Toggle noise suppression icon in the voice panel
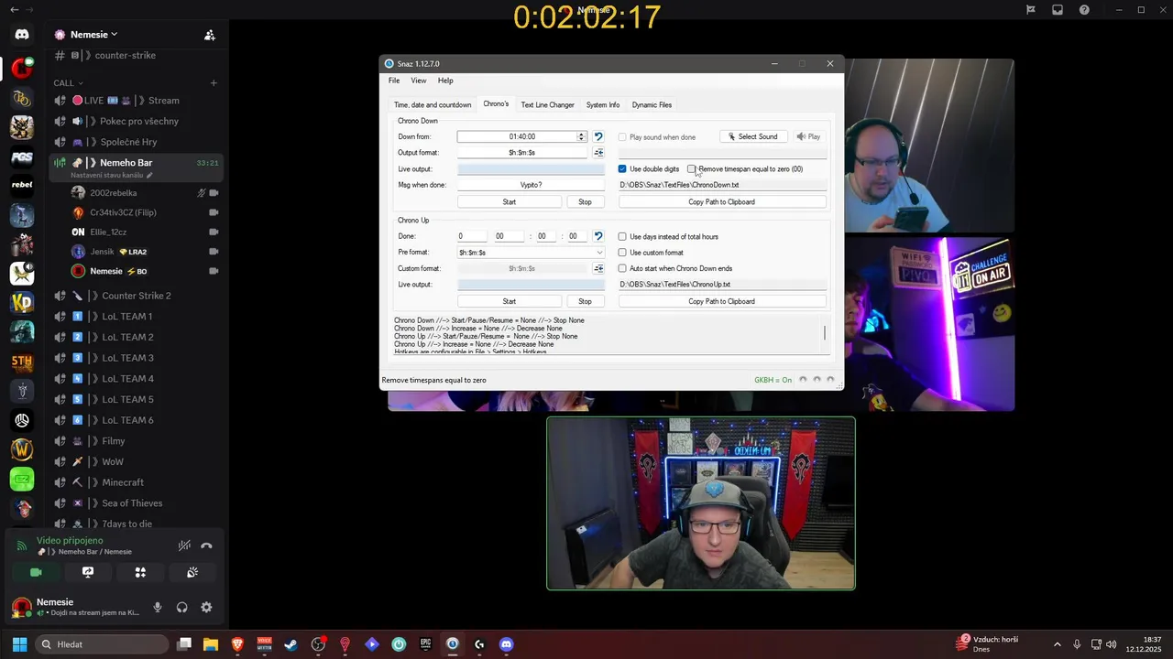Viewport: 1173px width, 659px height. coord(184,546)
